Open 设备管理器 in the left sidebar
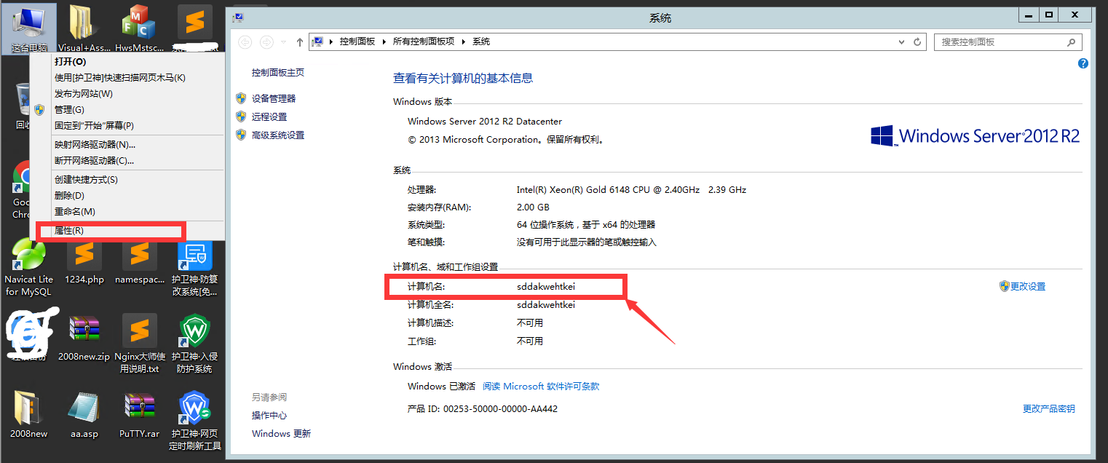Screen dimensions: 1108x463 click(274, 98)
